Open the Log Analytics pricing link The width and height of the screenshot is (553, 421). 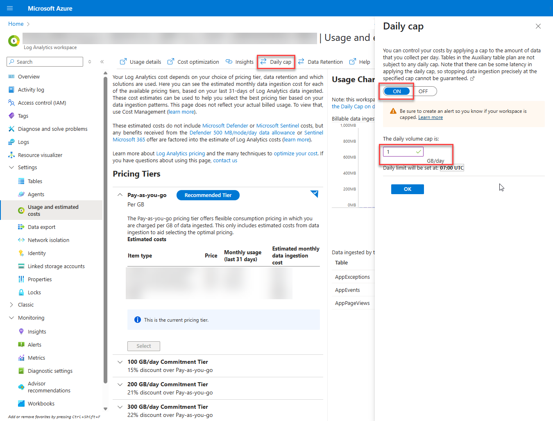181,153
